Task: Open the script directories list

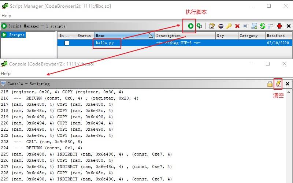Action: pyautogui.click(x=271, y=26)
